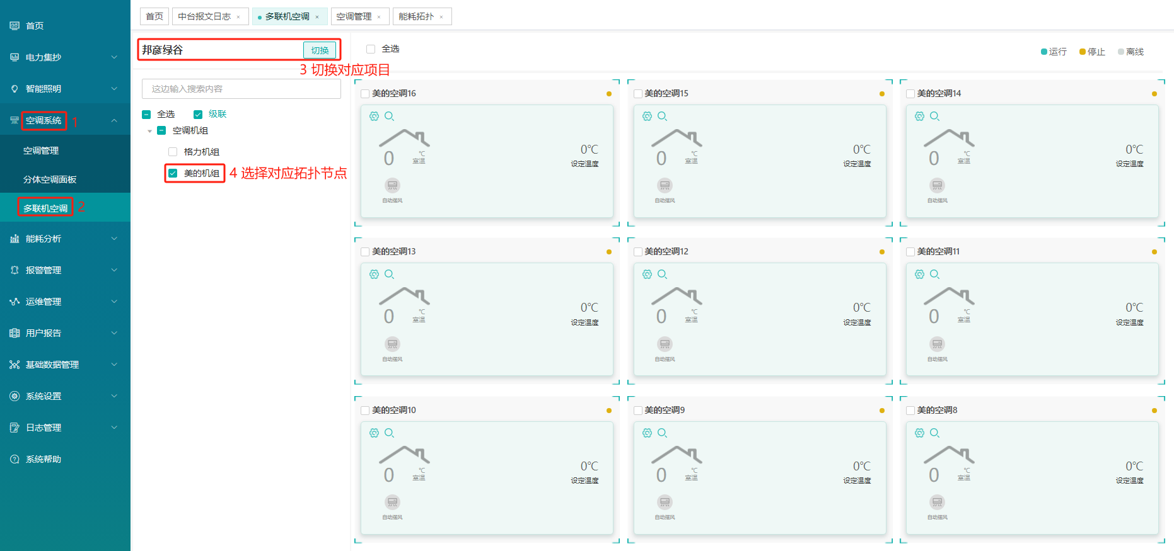Viewport: 1174px width, 551px height.
Task: Toggle the 级联 cascade checkbox
Action: click(x=198, y=114)
